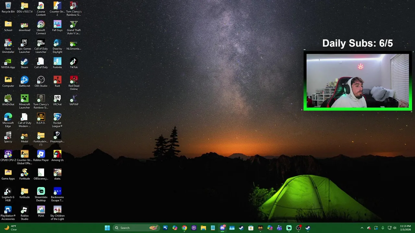Launch the Counter-Strike 2 shortcut
The image size is (415, 233).
pyautogui.click(x=57, y=9)
